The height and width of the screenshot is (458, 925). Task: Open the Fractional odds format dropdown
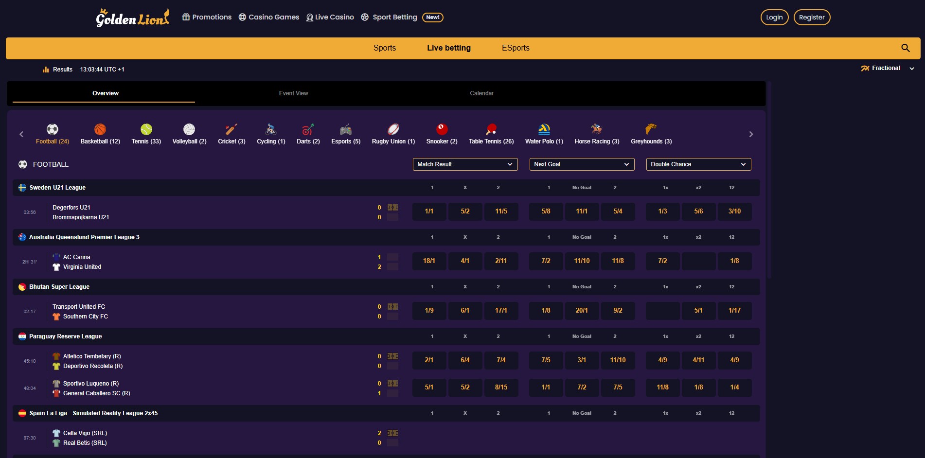coord(887,68)
